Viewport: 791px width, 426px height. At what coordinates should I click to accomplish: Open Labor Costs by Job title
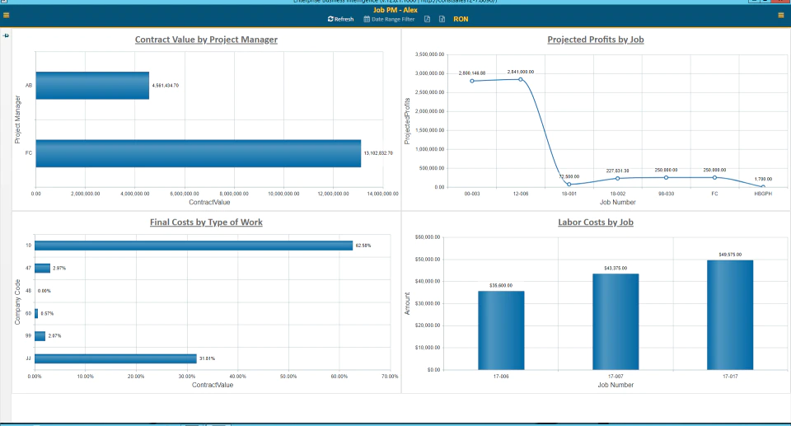(595, 222)
